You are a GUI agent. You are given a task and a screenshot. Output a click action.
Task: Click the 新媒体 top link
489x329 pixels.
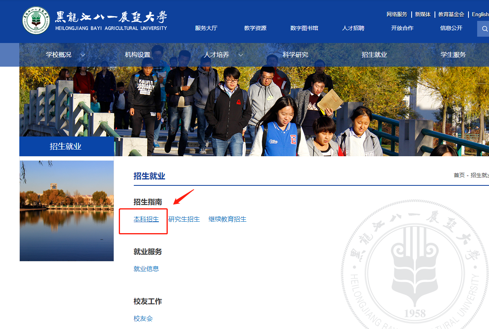click(x=423, y=14)
